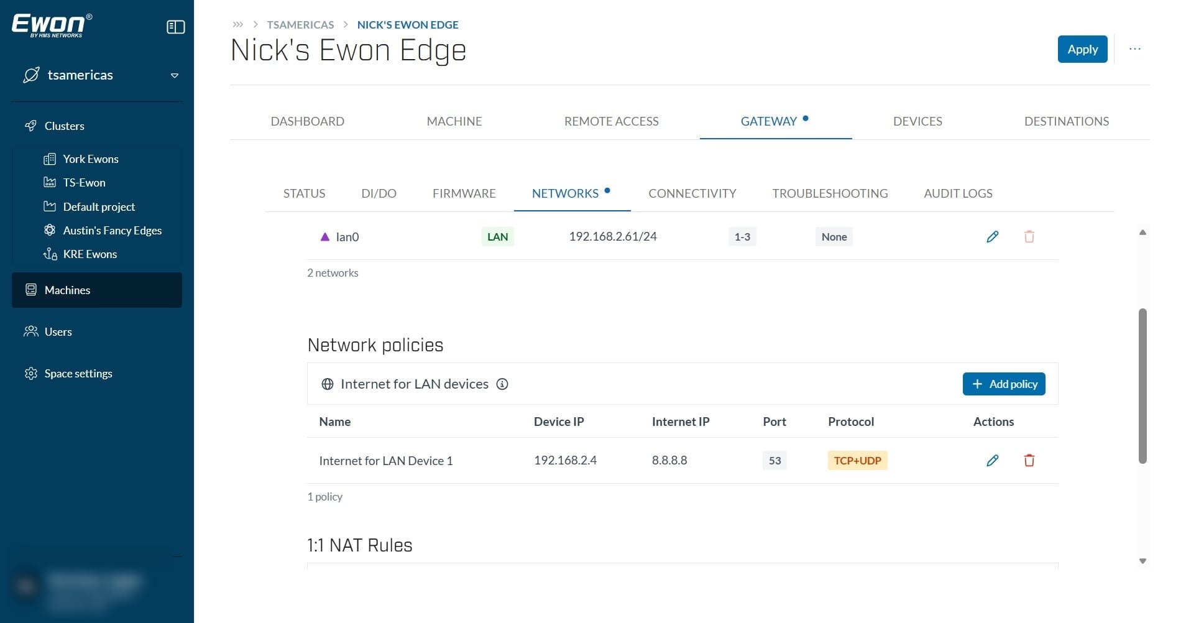Click the 192.168.2.61/24 address

[x=613, y=236]
